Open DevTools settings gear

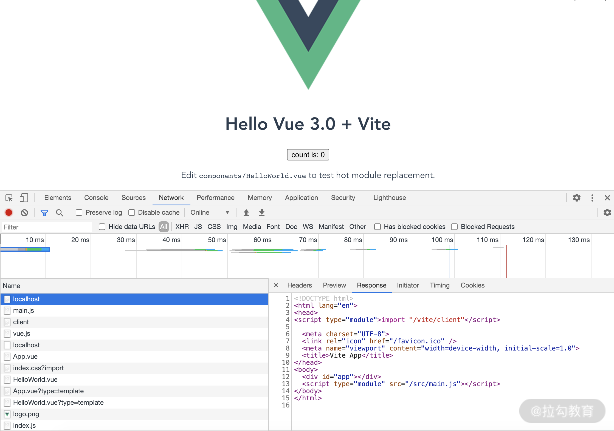tap(576, 198)
